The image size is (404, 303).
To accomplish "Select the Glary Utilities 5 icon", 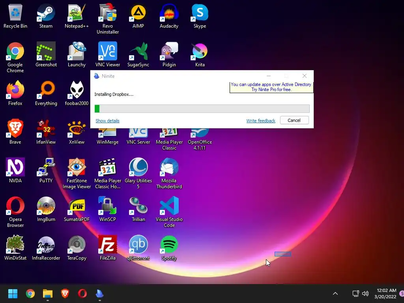I will pos(138,174).
